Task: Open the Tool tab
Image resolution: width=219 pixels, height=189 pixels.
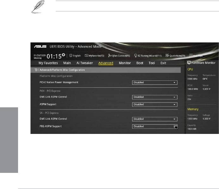Action: pos(152,63)
